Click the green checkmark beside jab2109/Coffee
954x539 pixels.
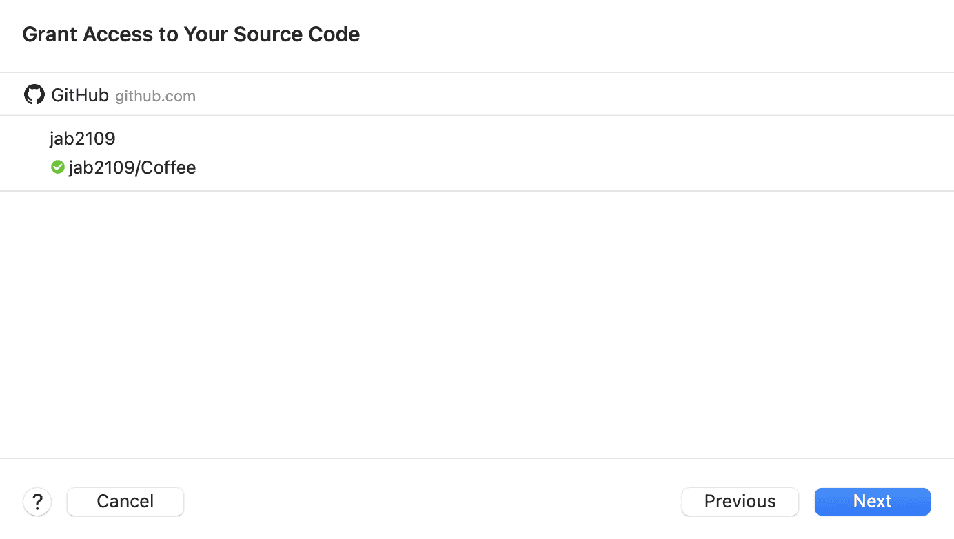[x=57, y=167]
